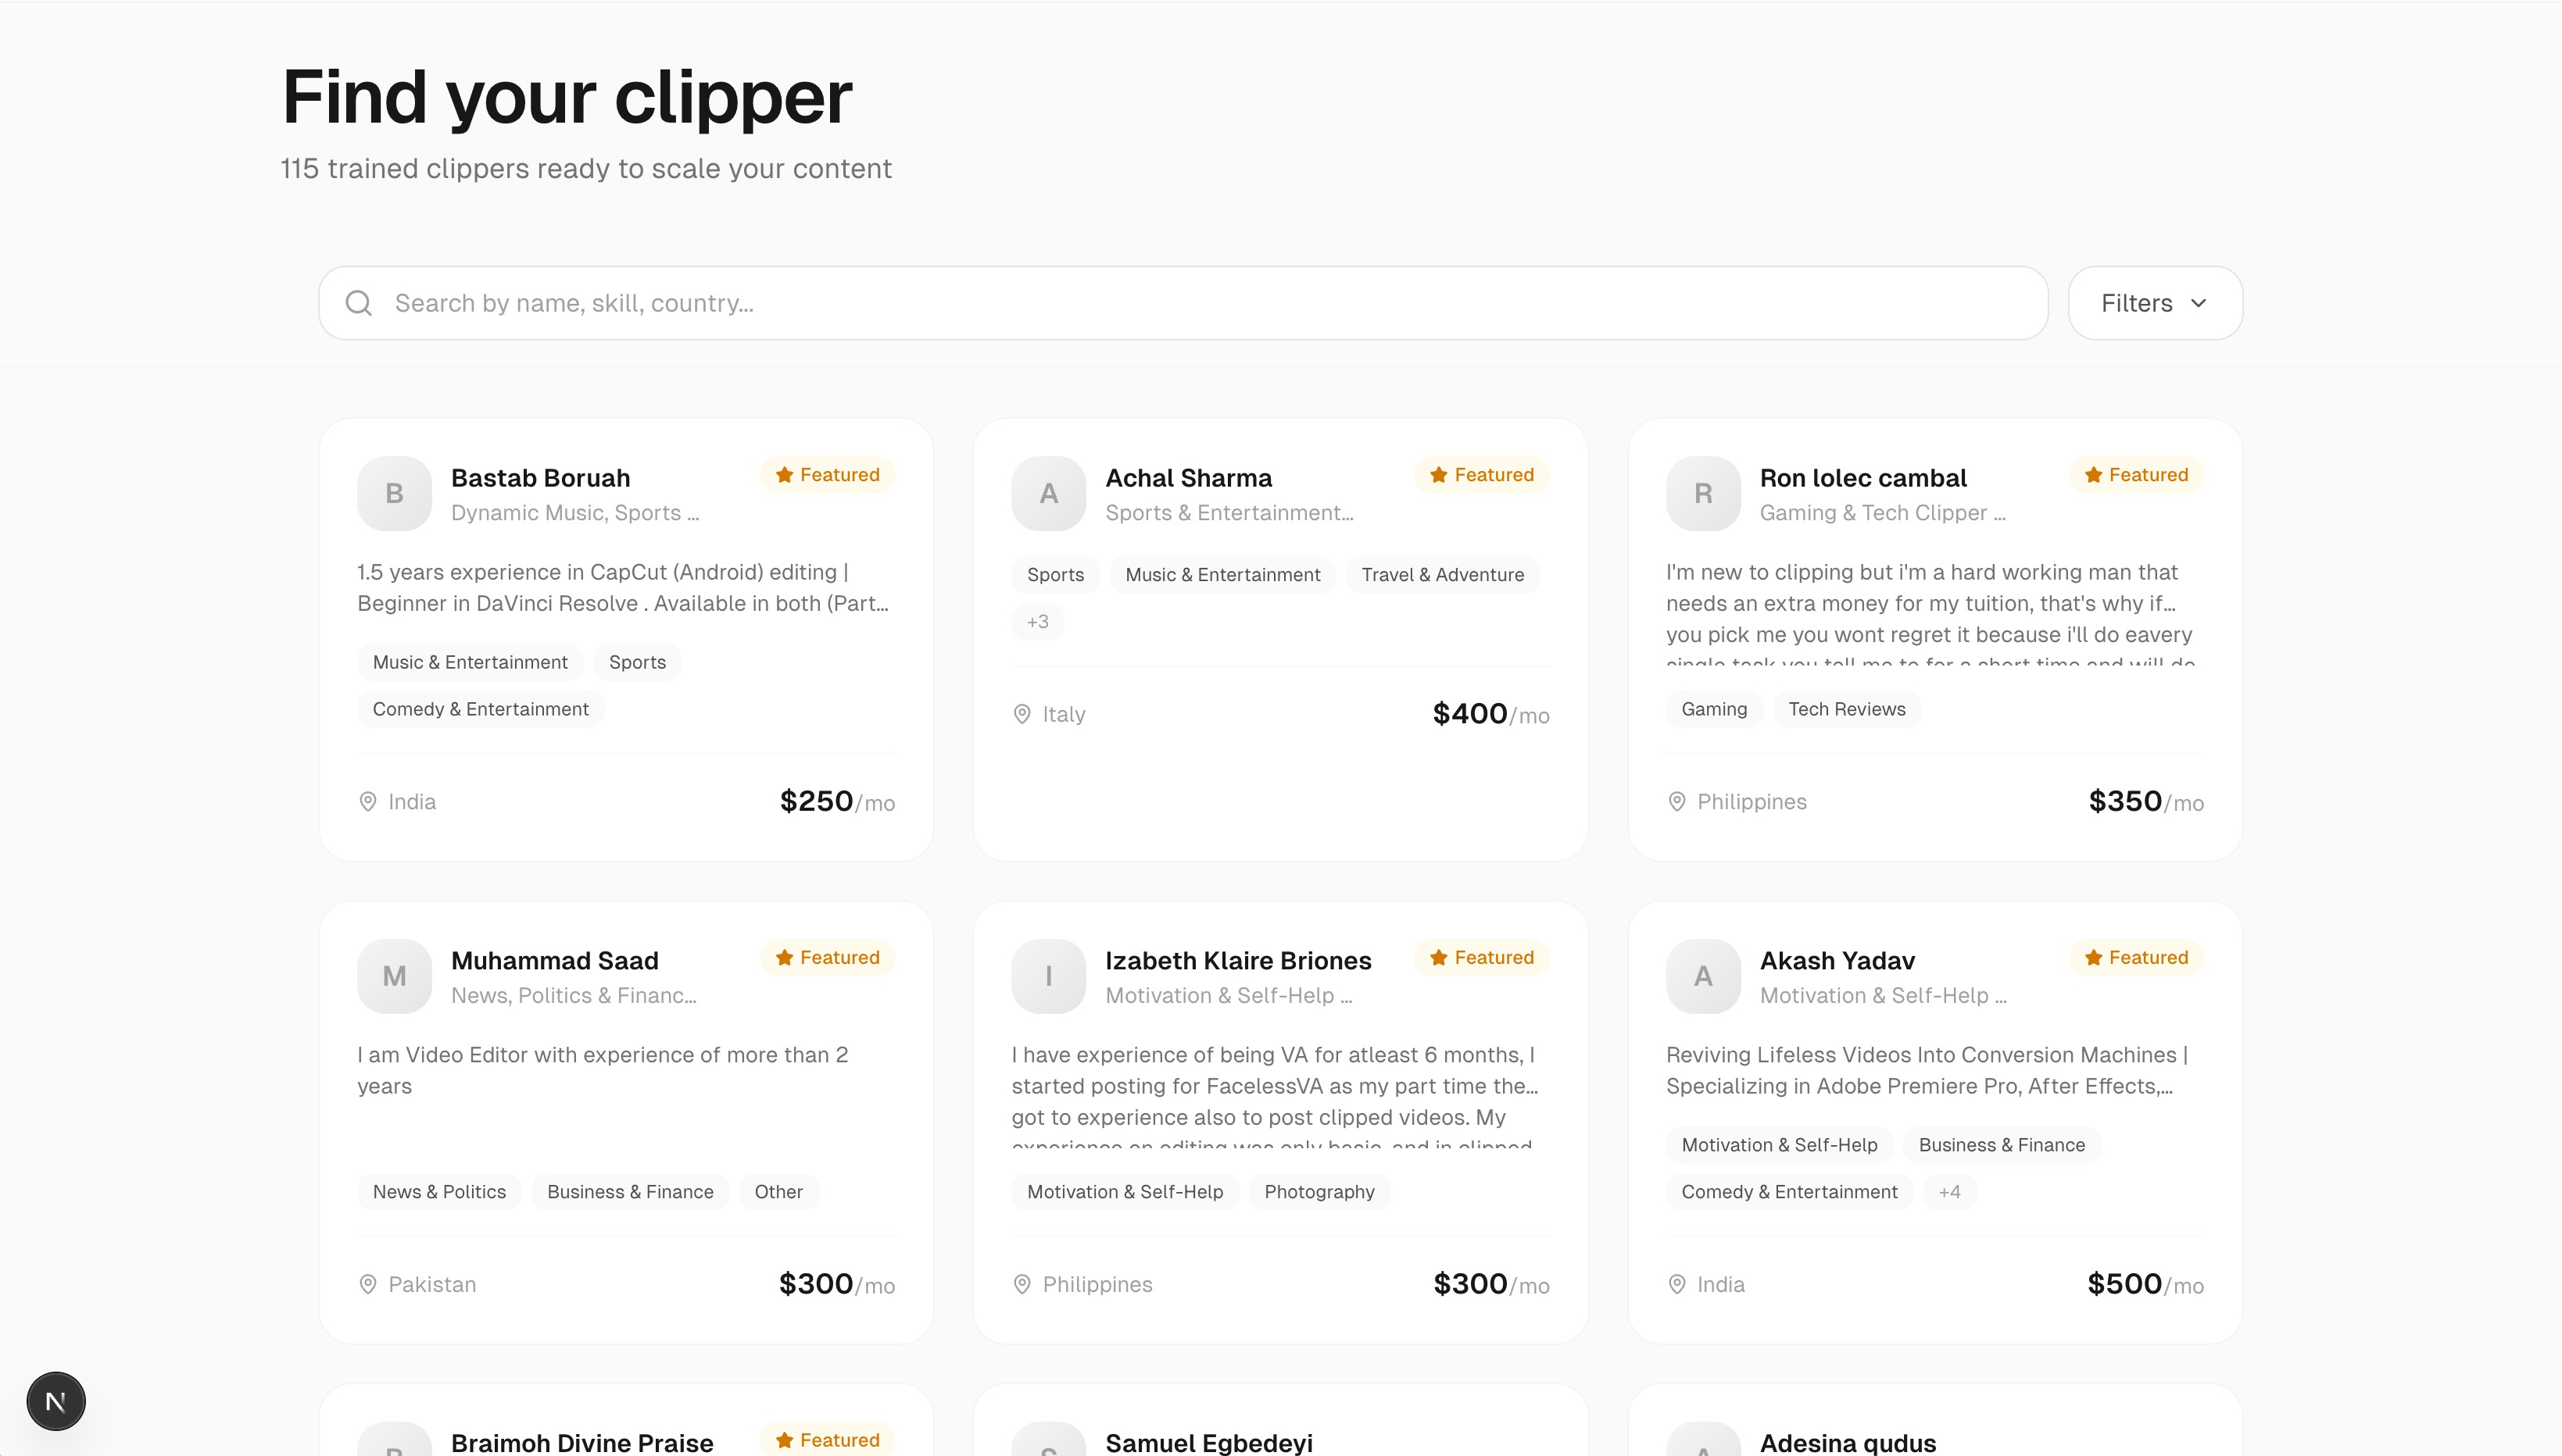Screen dimensions: 2562x1456
Task: Click Bastab Boruah's avatar initial
Action: (x=394, y=493)
